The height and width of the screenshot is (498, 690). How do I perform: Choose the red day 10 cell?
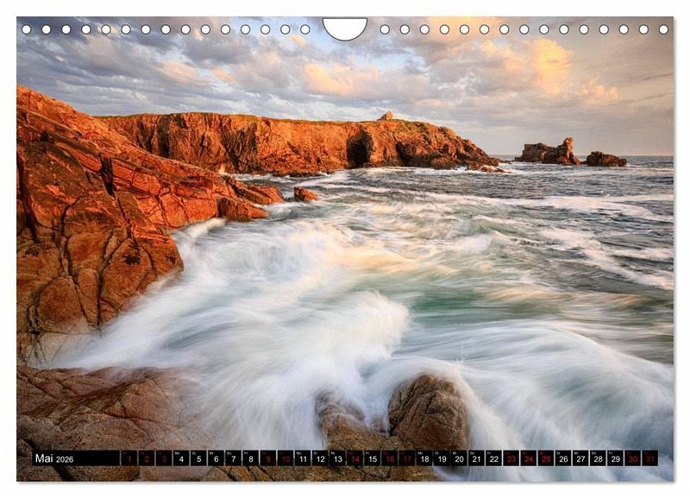285,458
